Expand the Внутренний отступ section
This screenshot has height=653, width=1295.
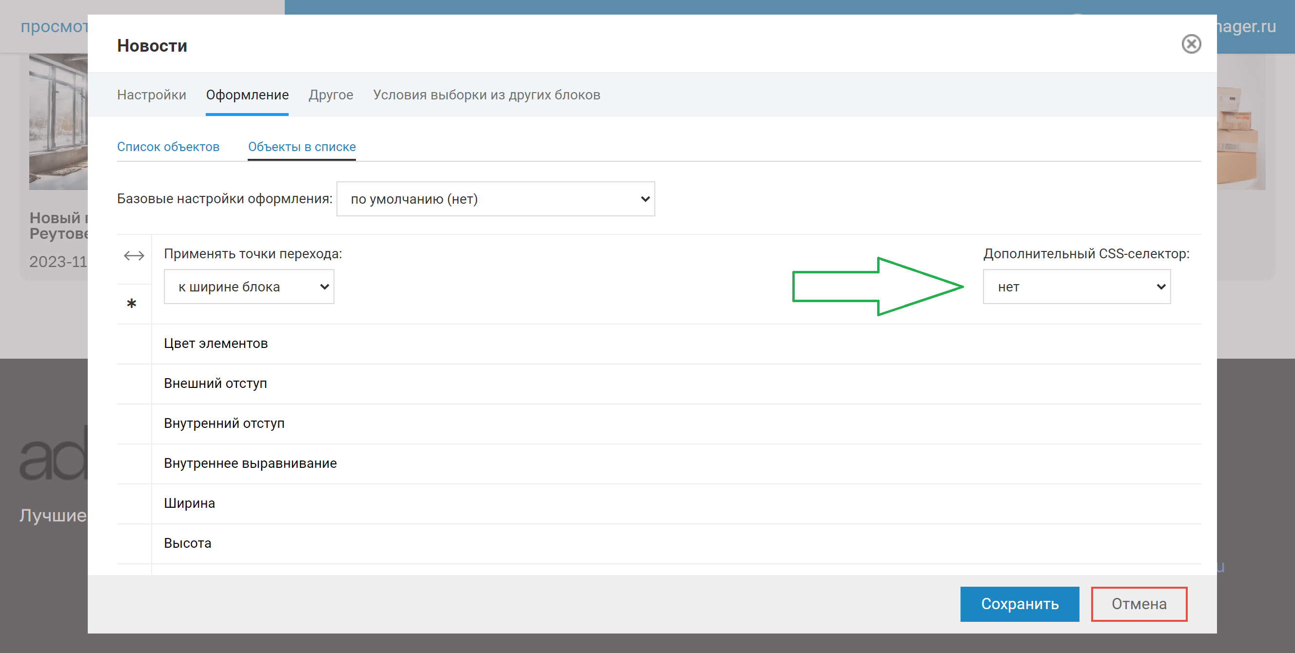224,423
